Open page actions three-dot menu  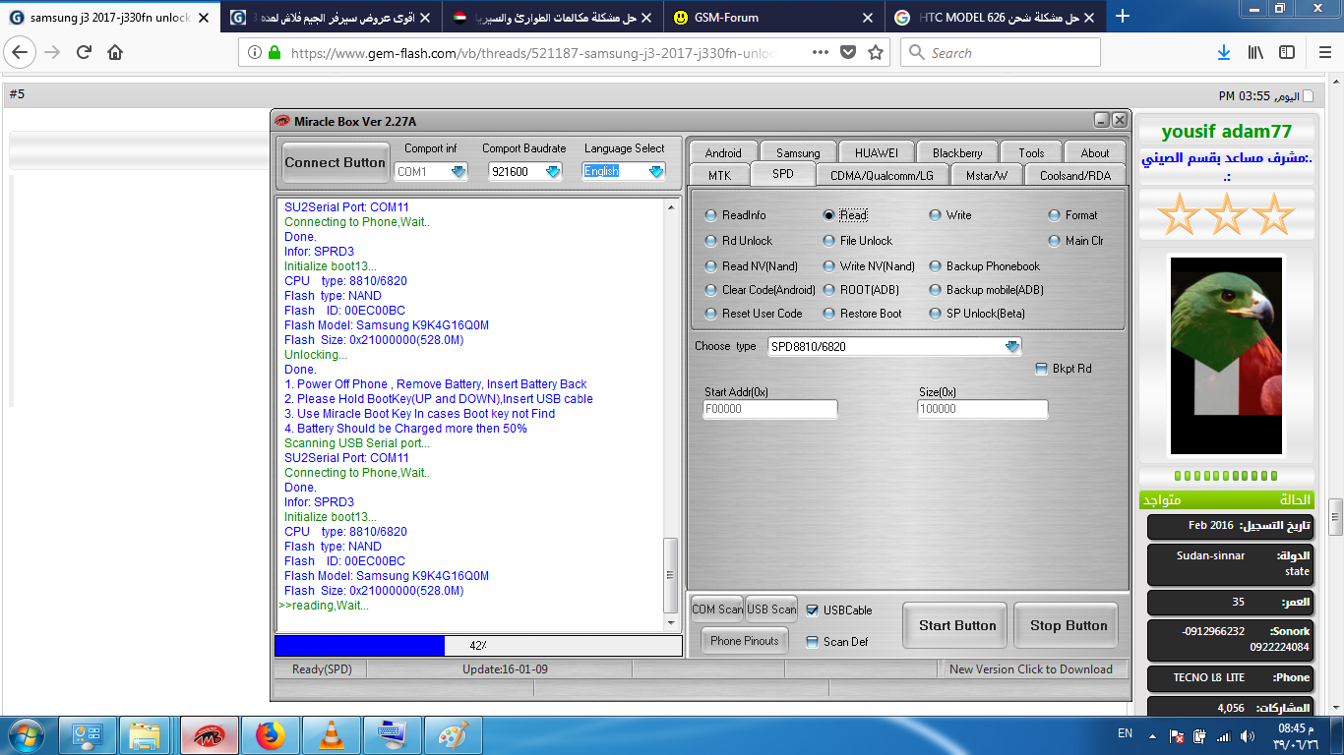click(820, 53)
